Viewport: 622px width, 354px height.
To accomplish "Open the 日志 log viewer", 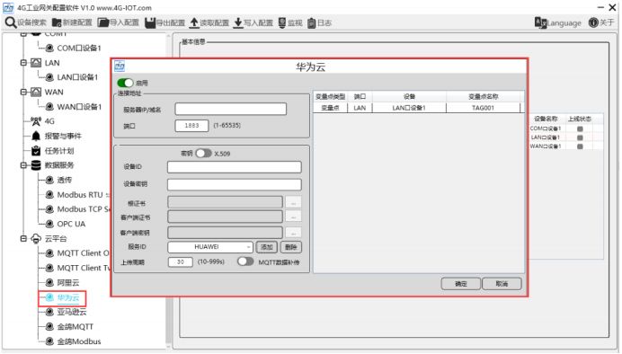I will click(x=319, y=22).
